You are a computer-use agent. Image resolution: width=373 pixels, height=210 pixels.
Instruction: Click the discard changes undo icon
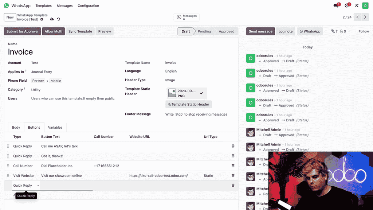[59, 19]
